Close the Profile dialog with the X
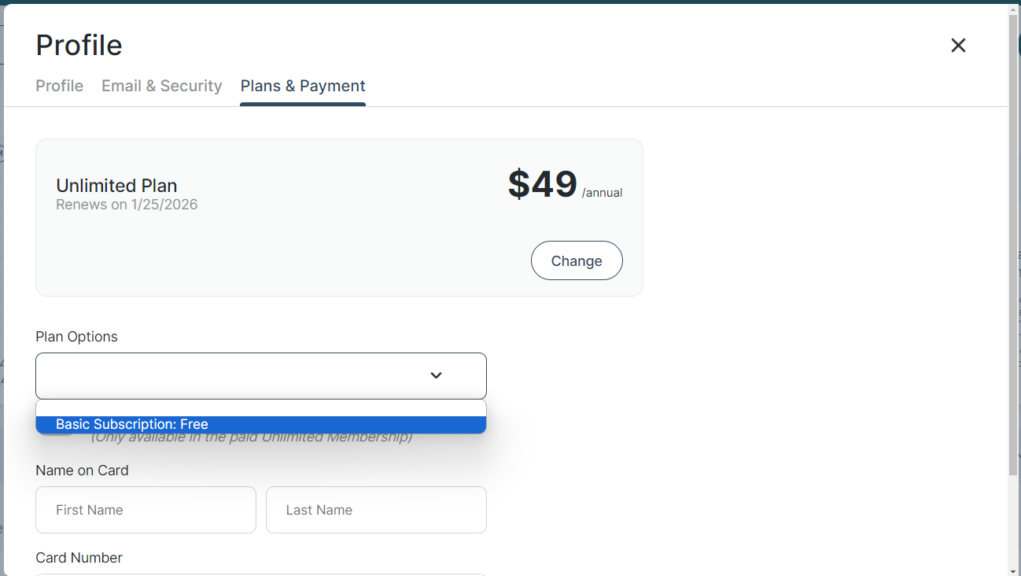The width and height of the screenshot is (1021, 576). pyautogui.click(x=957, y=46)
